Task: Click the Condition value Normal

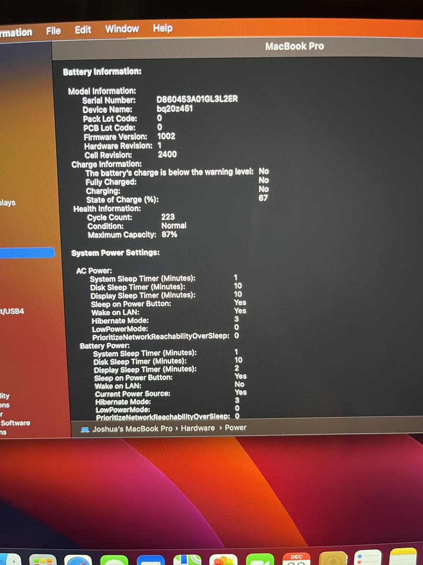Action: pyautogui.click(x=174, y=225)
